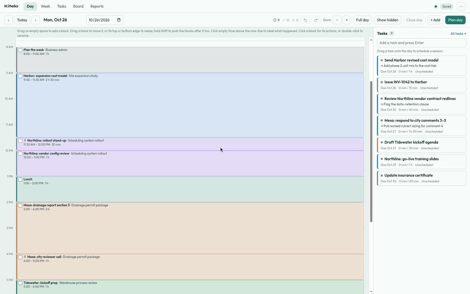Open the Tasks tab
This screenshot has width=470, height=294.
pos(62,6)
